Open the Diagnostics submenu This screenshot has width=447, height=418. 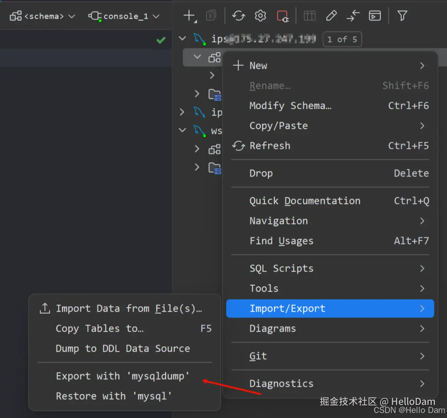tap(330, 384)
